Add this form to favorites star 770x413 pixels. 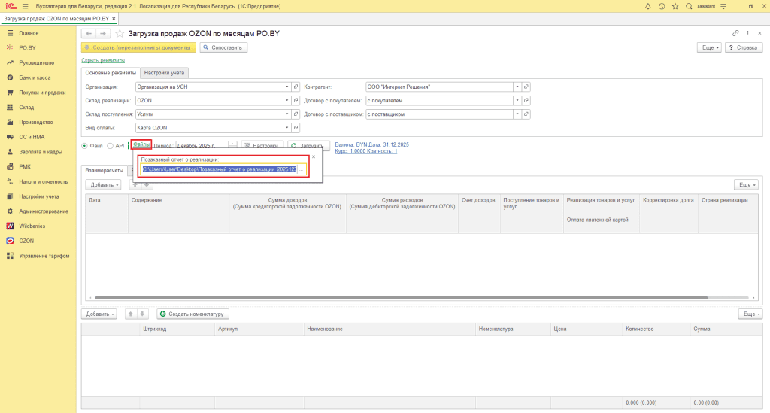[x=120, y=33]
